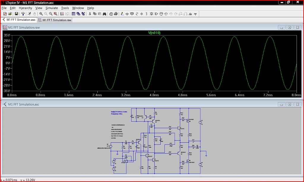304x182 pixels.
Task: Select the Zoom Out magnifier icon
Action: point(50,14)
